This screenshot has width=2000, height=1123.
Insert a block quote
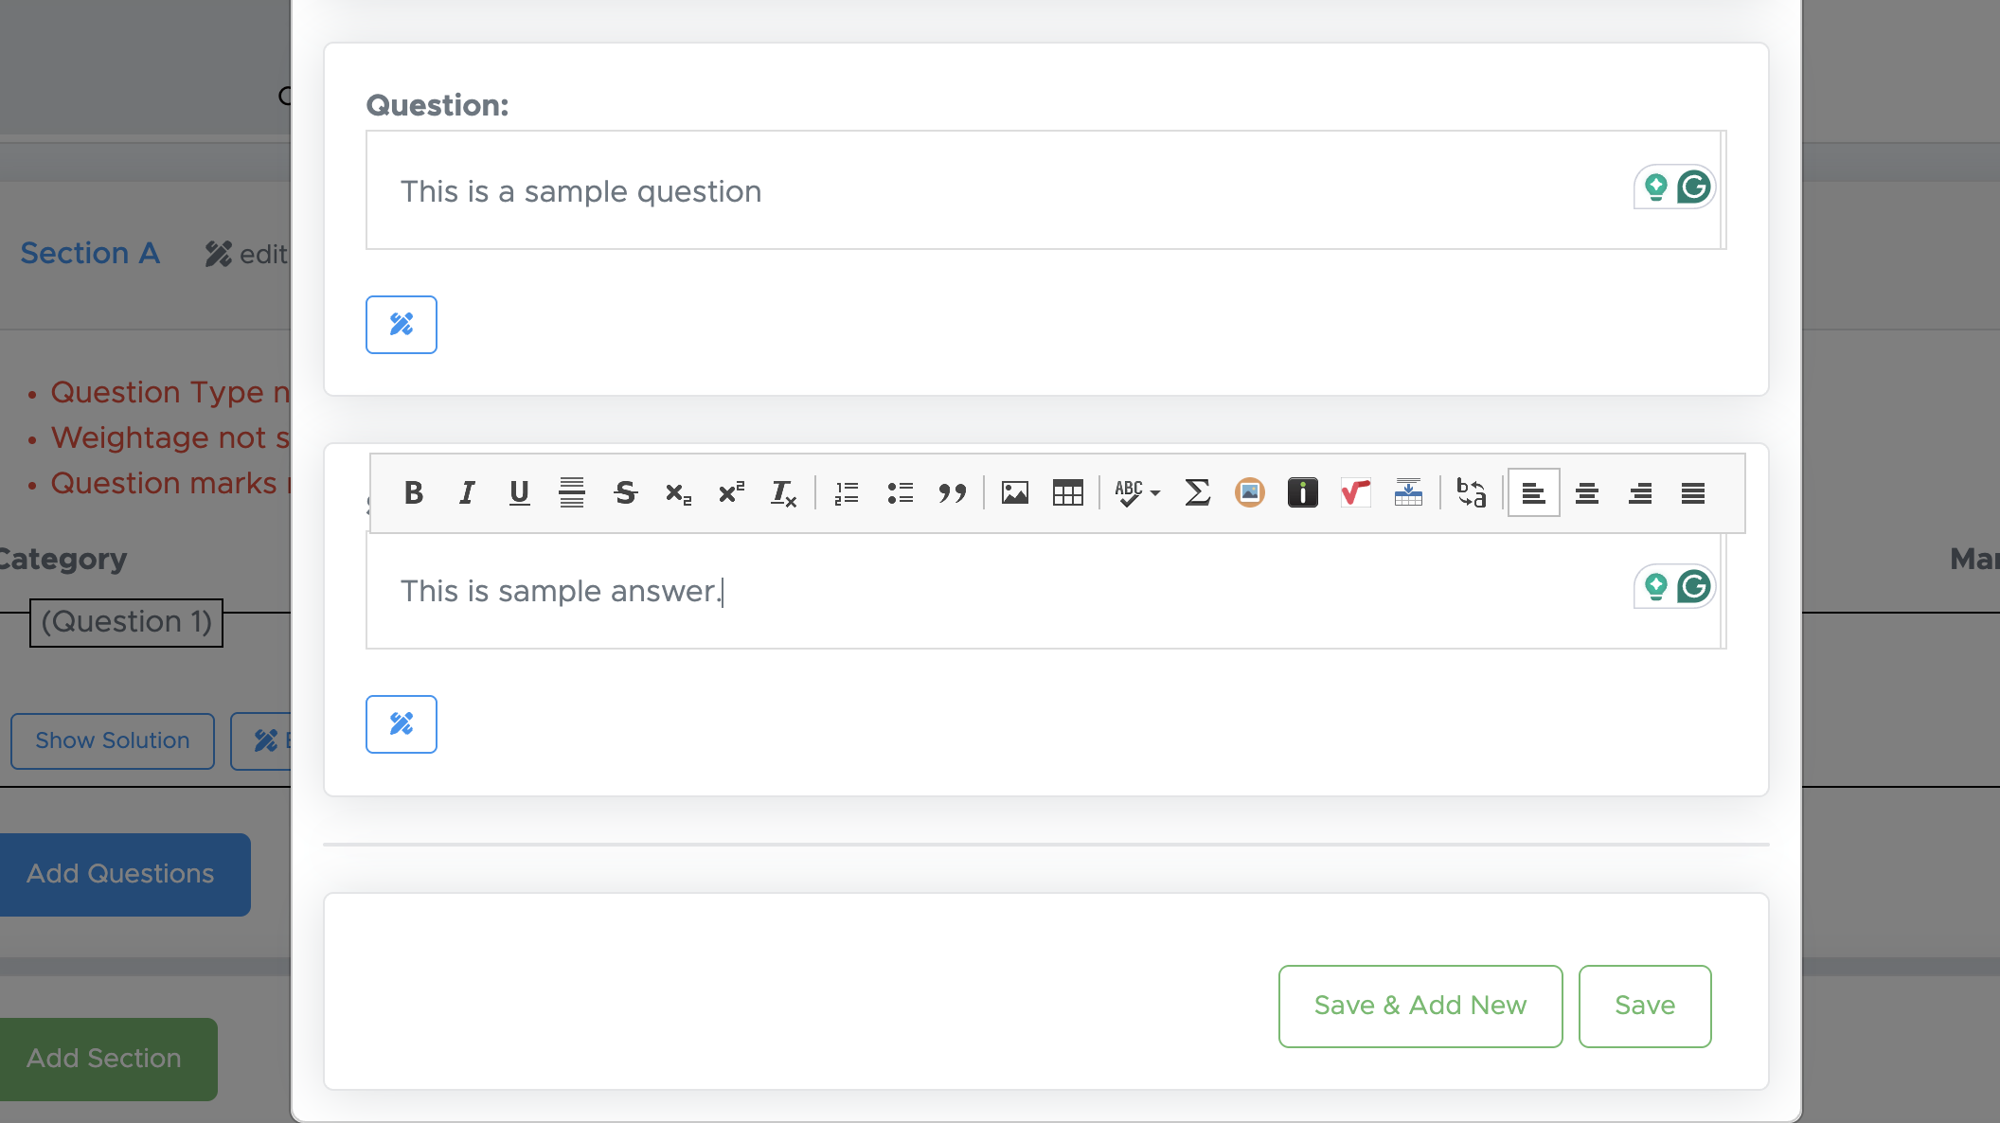(953, 493)
